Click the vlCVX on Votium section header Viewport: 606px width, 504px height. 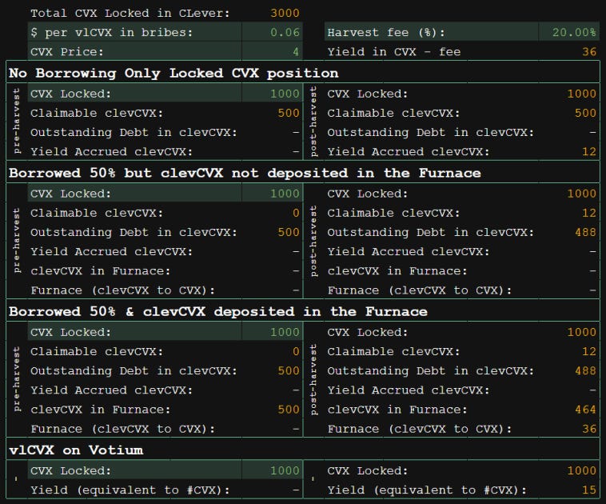point(75,450)
